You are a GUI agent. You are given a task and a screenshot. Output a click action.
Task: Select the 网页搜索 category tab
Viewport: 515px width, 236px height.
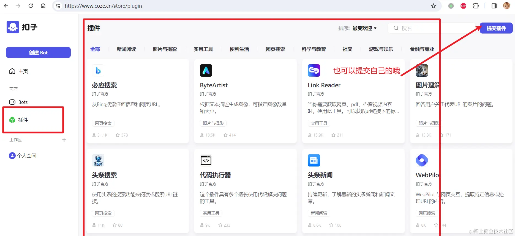275,49
